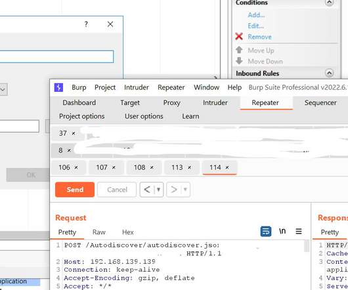The width and height of the screenshot is (348, 290).
Task: Click Add... link under Conditions
Action: tap(256, 15)
